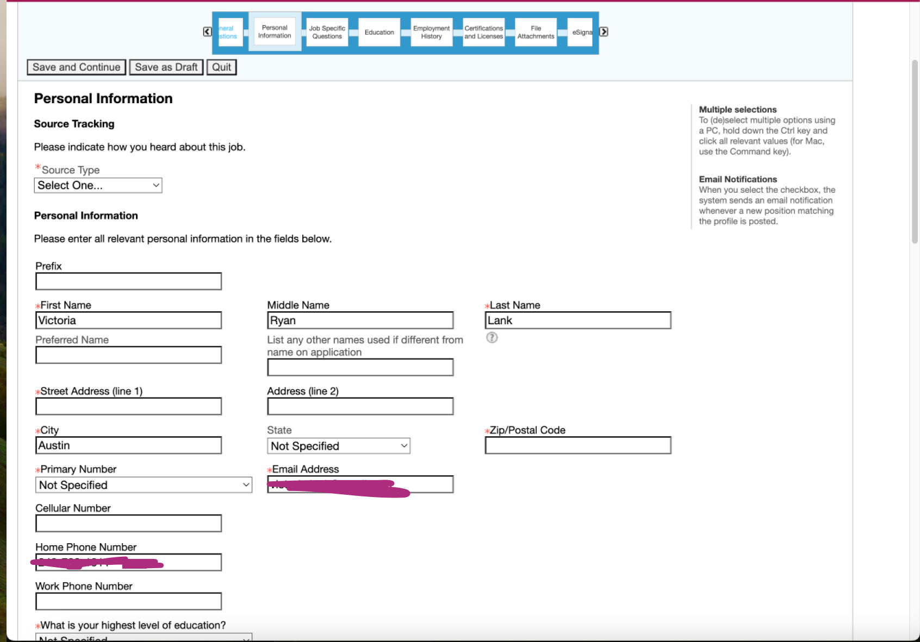
Task: Go to the General Questions step tab
Action: (231, 32)
